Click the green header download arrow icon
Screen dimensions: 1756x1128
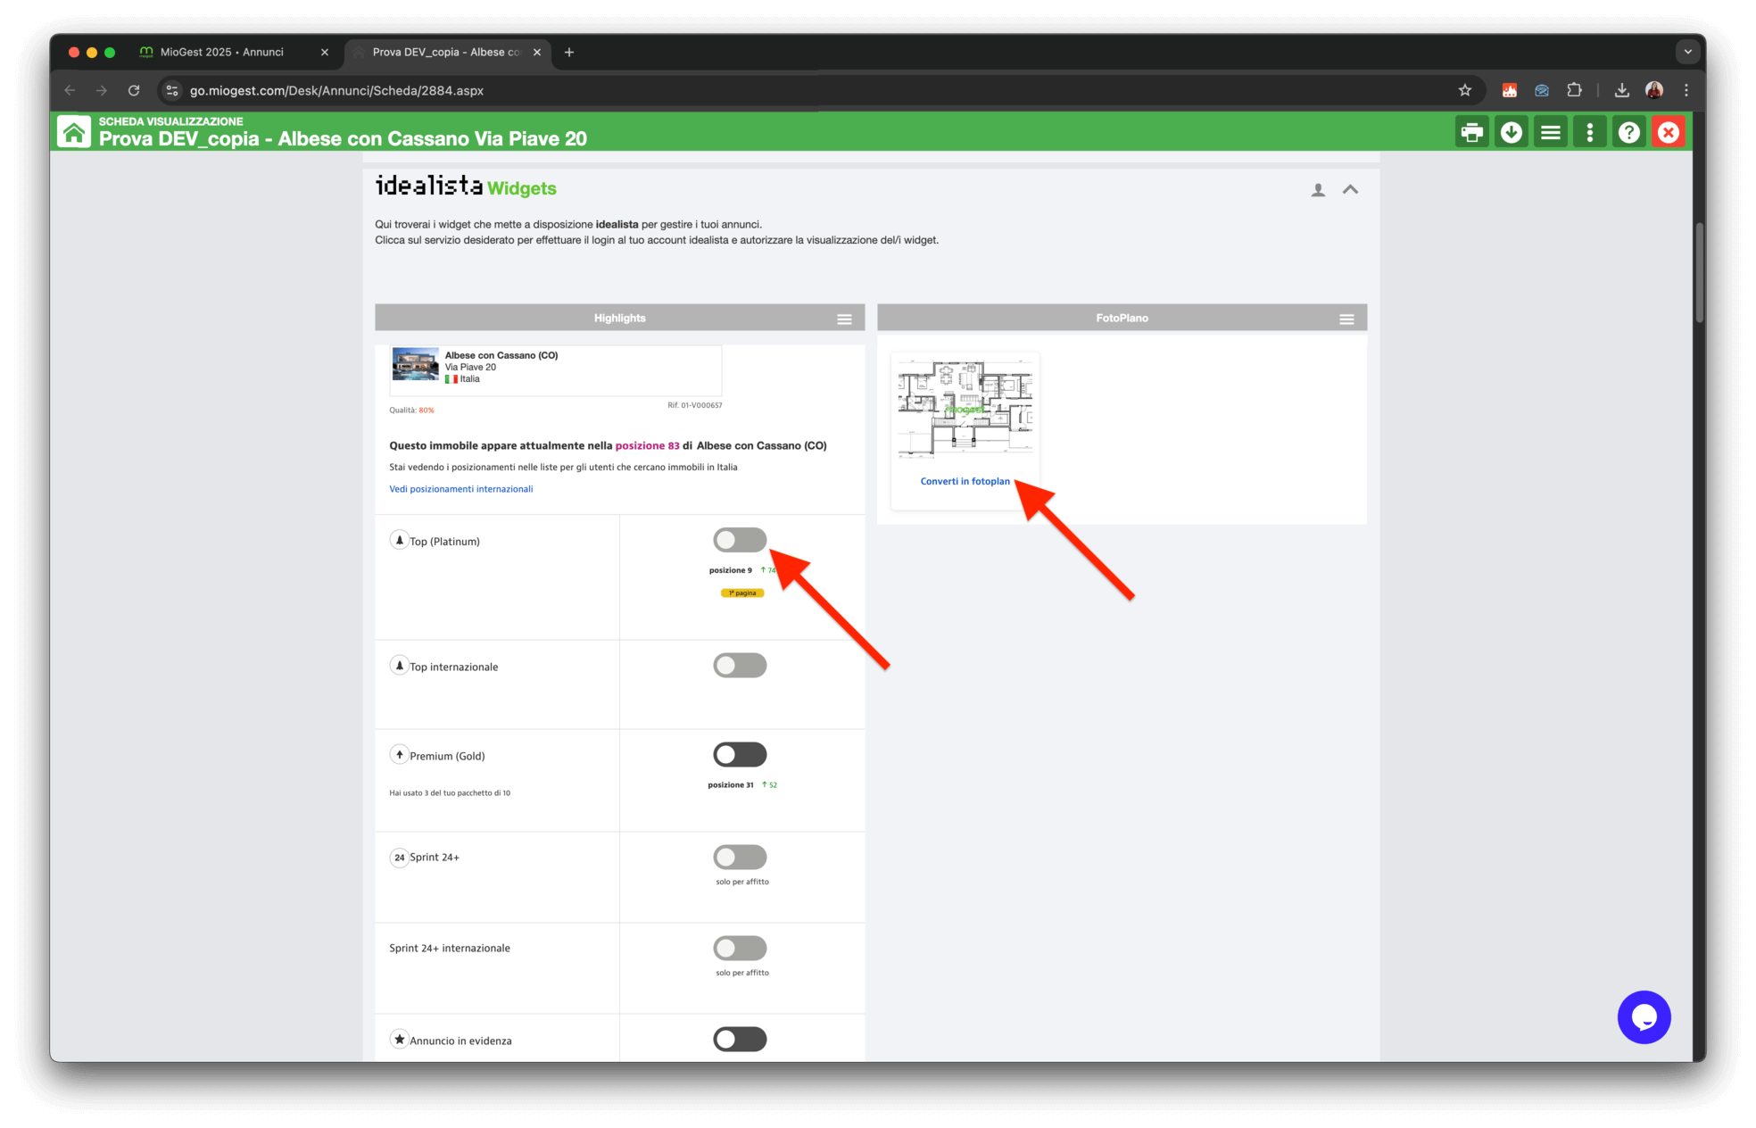[x=1512, y=133]
